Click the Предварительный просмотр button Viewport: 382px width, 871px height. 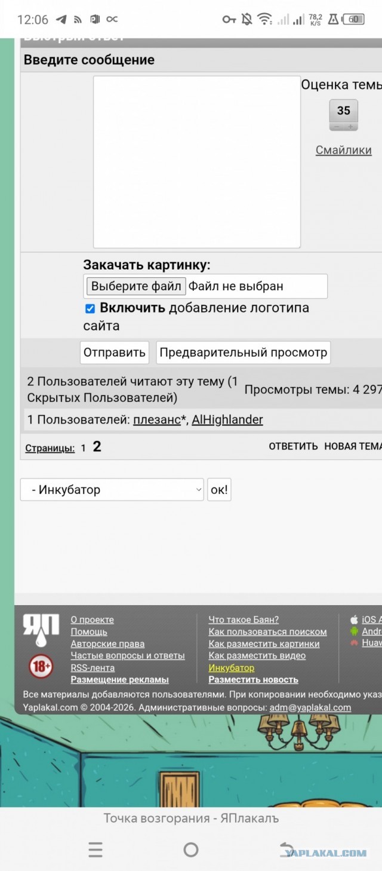coord(244,352)
